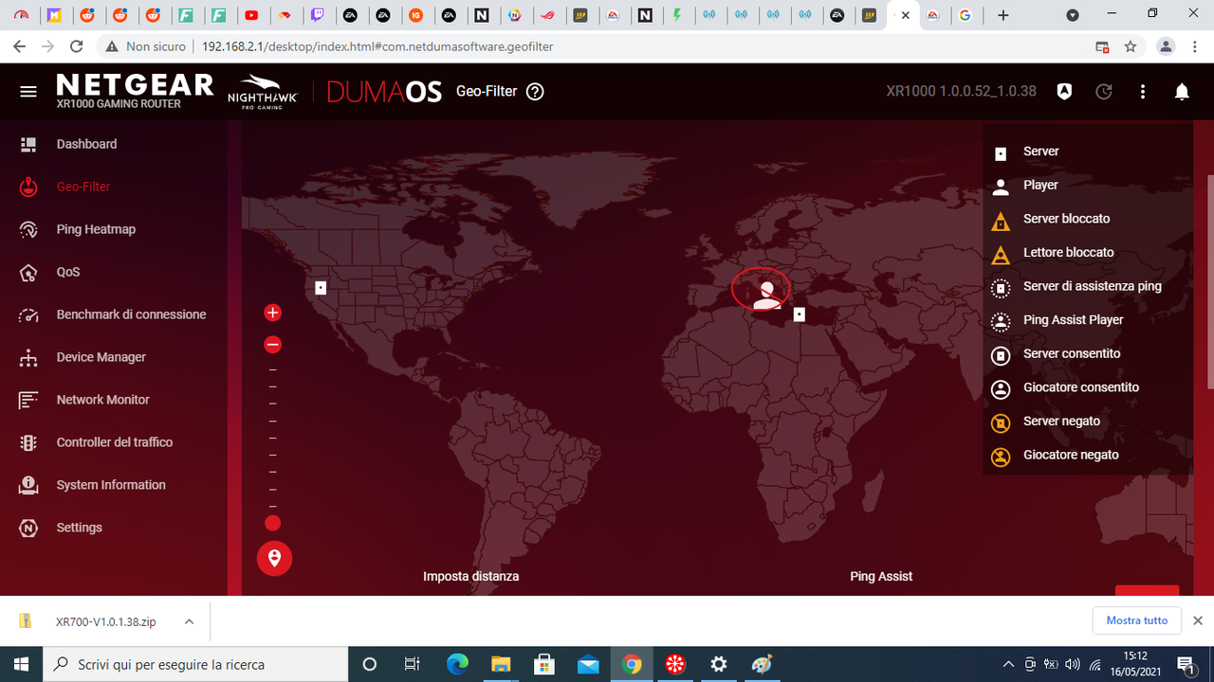
Task: Open Dashboard from the sidebar
Action: coord(86,144)
